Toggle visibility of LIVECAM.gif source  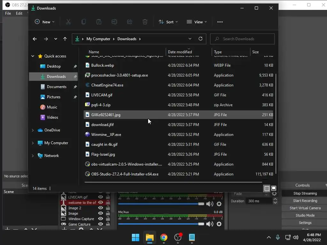(101, 197)
